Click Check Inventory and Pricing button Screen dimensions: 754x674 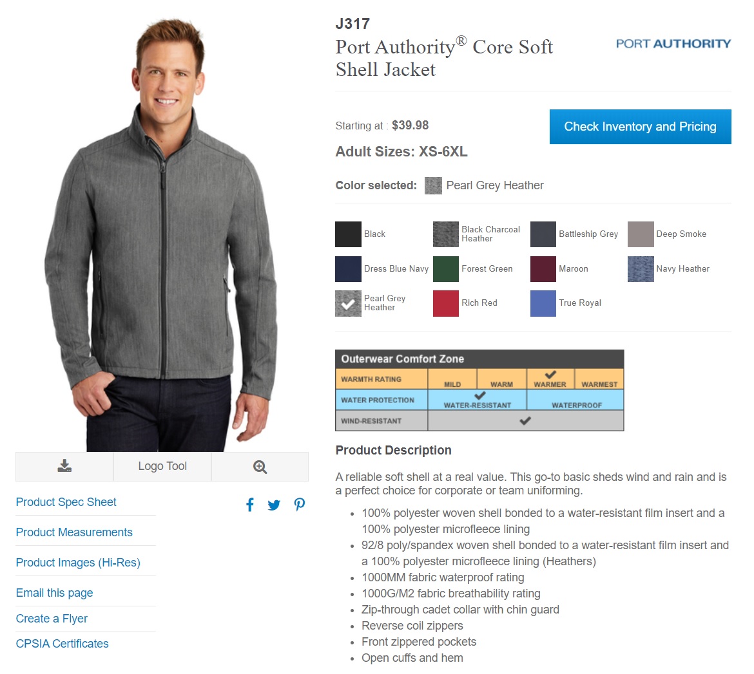click(x=640, y=126)
